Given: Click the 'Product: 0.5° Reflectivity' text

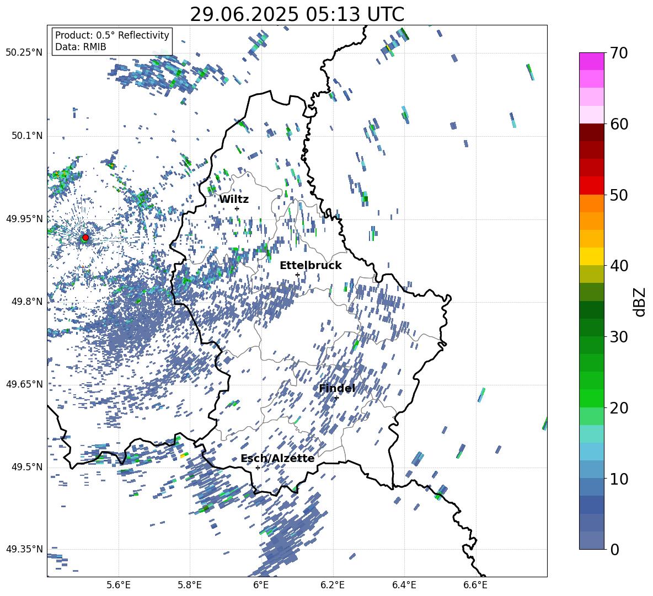Looking at the screenshot, I should [112, 35].
